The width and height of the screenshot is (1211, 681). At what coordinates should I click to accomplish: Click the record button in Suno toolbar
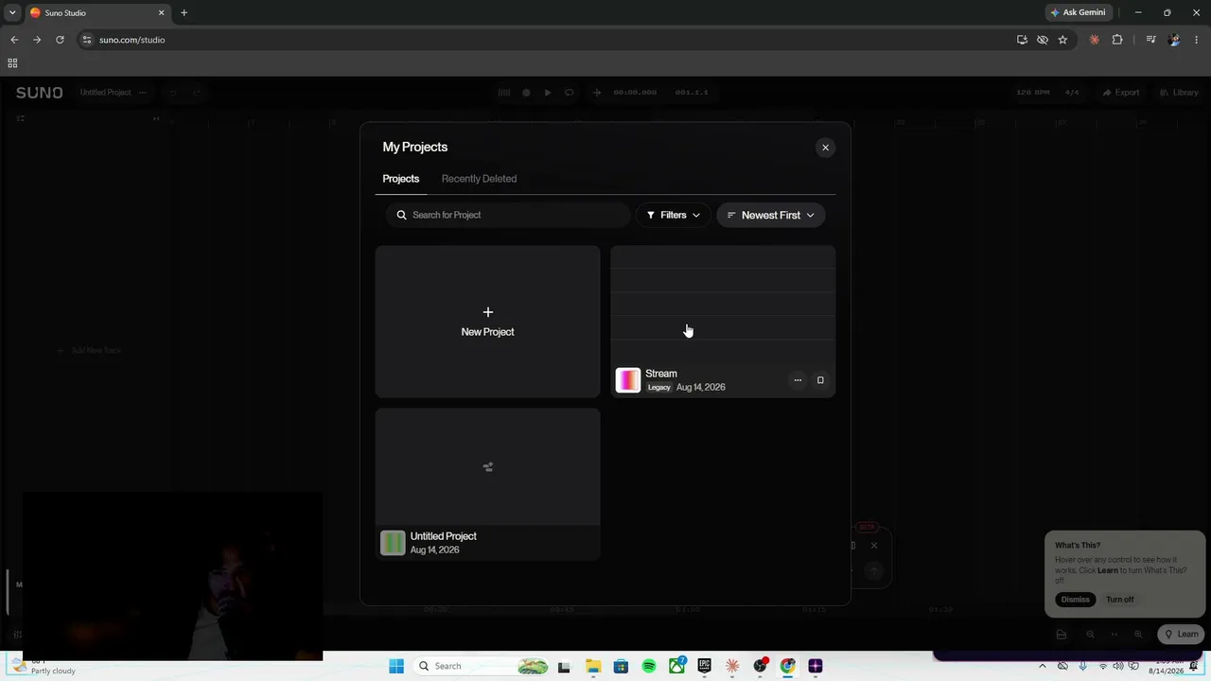coord(527,93)
